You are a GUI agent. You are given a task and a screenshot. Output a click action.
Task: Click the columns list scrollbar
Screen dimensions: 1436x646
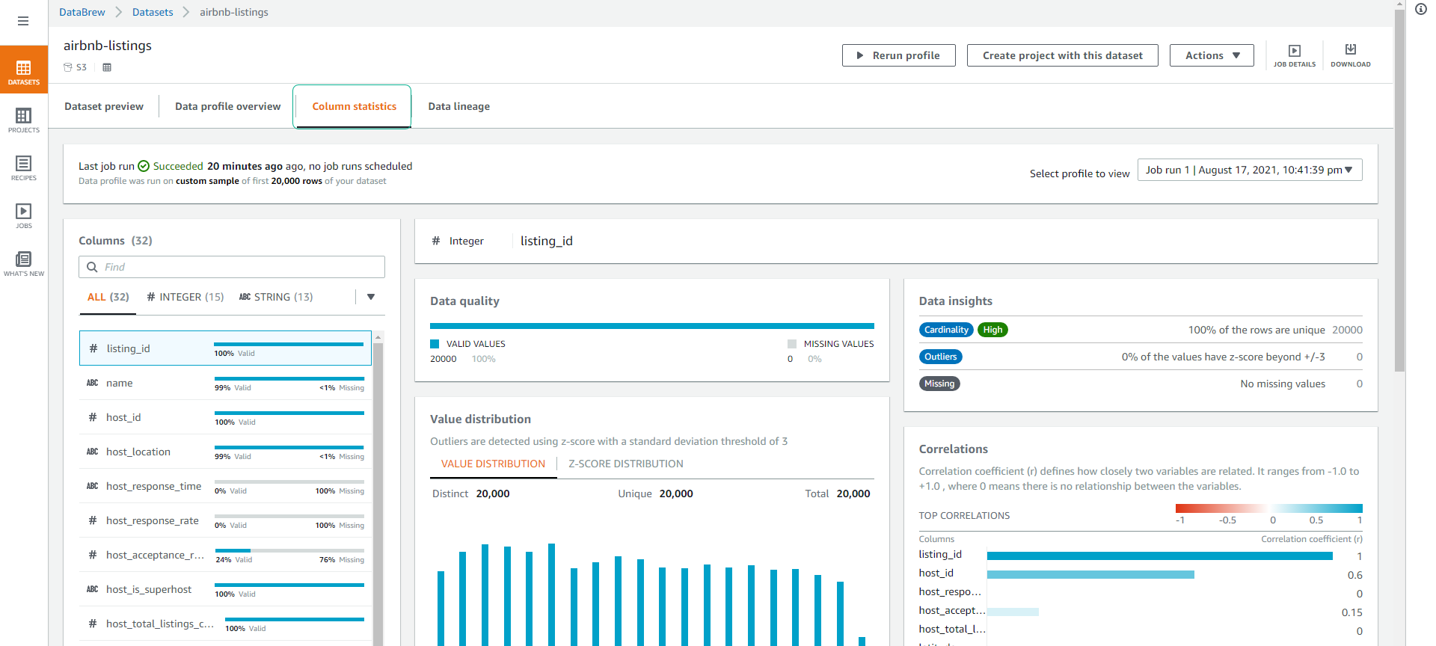[378, 493]
